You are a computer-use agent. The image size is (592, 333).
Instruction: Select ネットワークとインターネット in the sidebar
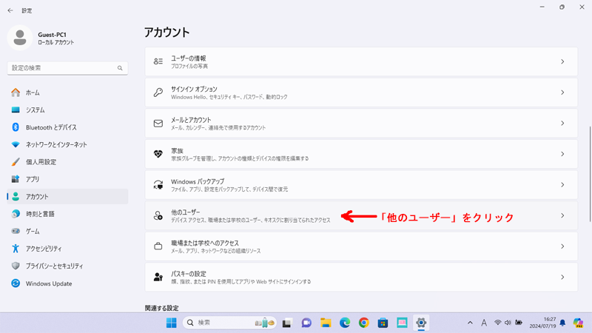56,145
